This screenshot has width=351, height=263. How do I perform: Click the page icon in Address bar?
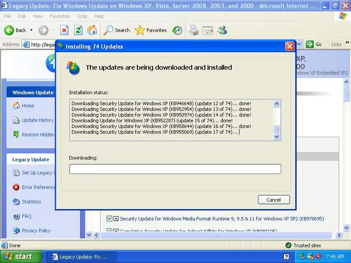point(26,45)
